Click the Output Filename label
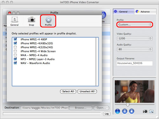Viewport: 159px width, 119px height. click(126, 58)
